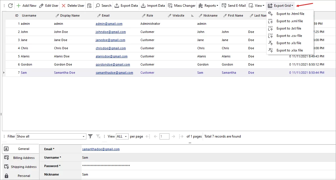Expand the View ALL per-page combo box
This screenshot has width=336, height=180.
[122, 136]
